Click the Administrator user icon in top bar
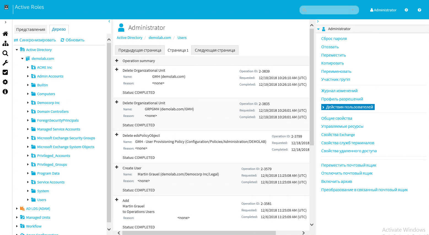429x235 pixels. click(x=372, y=10)
